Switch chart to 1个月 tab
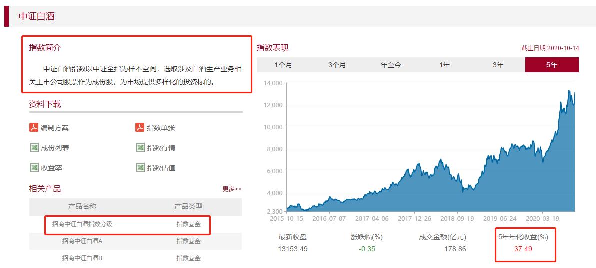This screenshot has width=596, height=268. (284, 65)
